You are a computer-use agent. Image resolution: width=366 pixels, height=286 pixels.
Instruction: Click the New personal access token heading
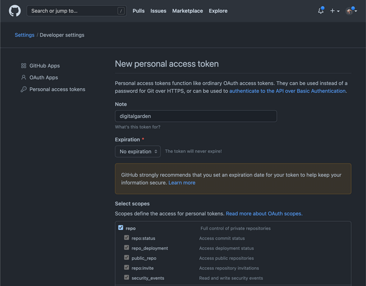click(x=166, y=64)
